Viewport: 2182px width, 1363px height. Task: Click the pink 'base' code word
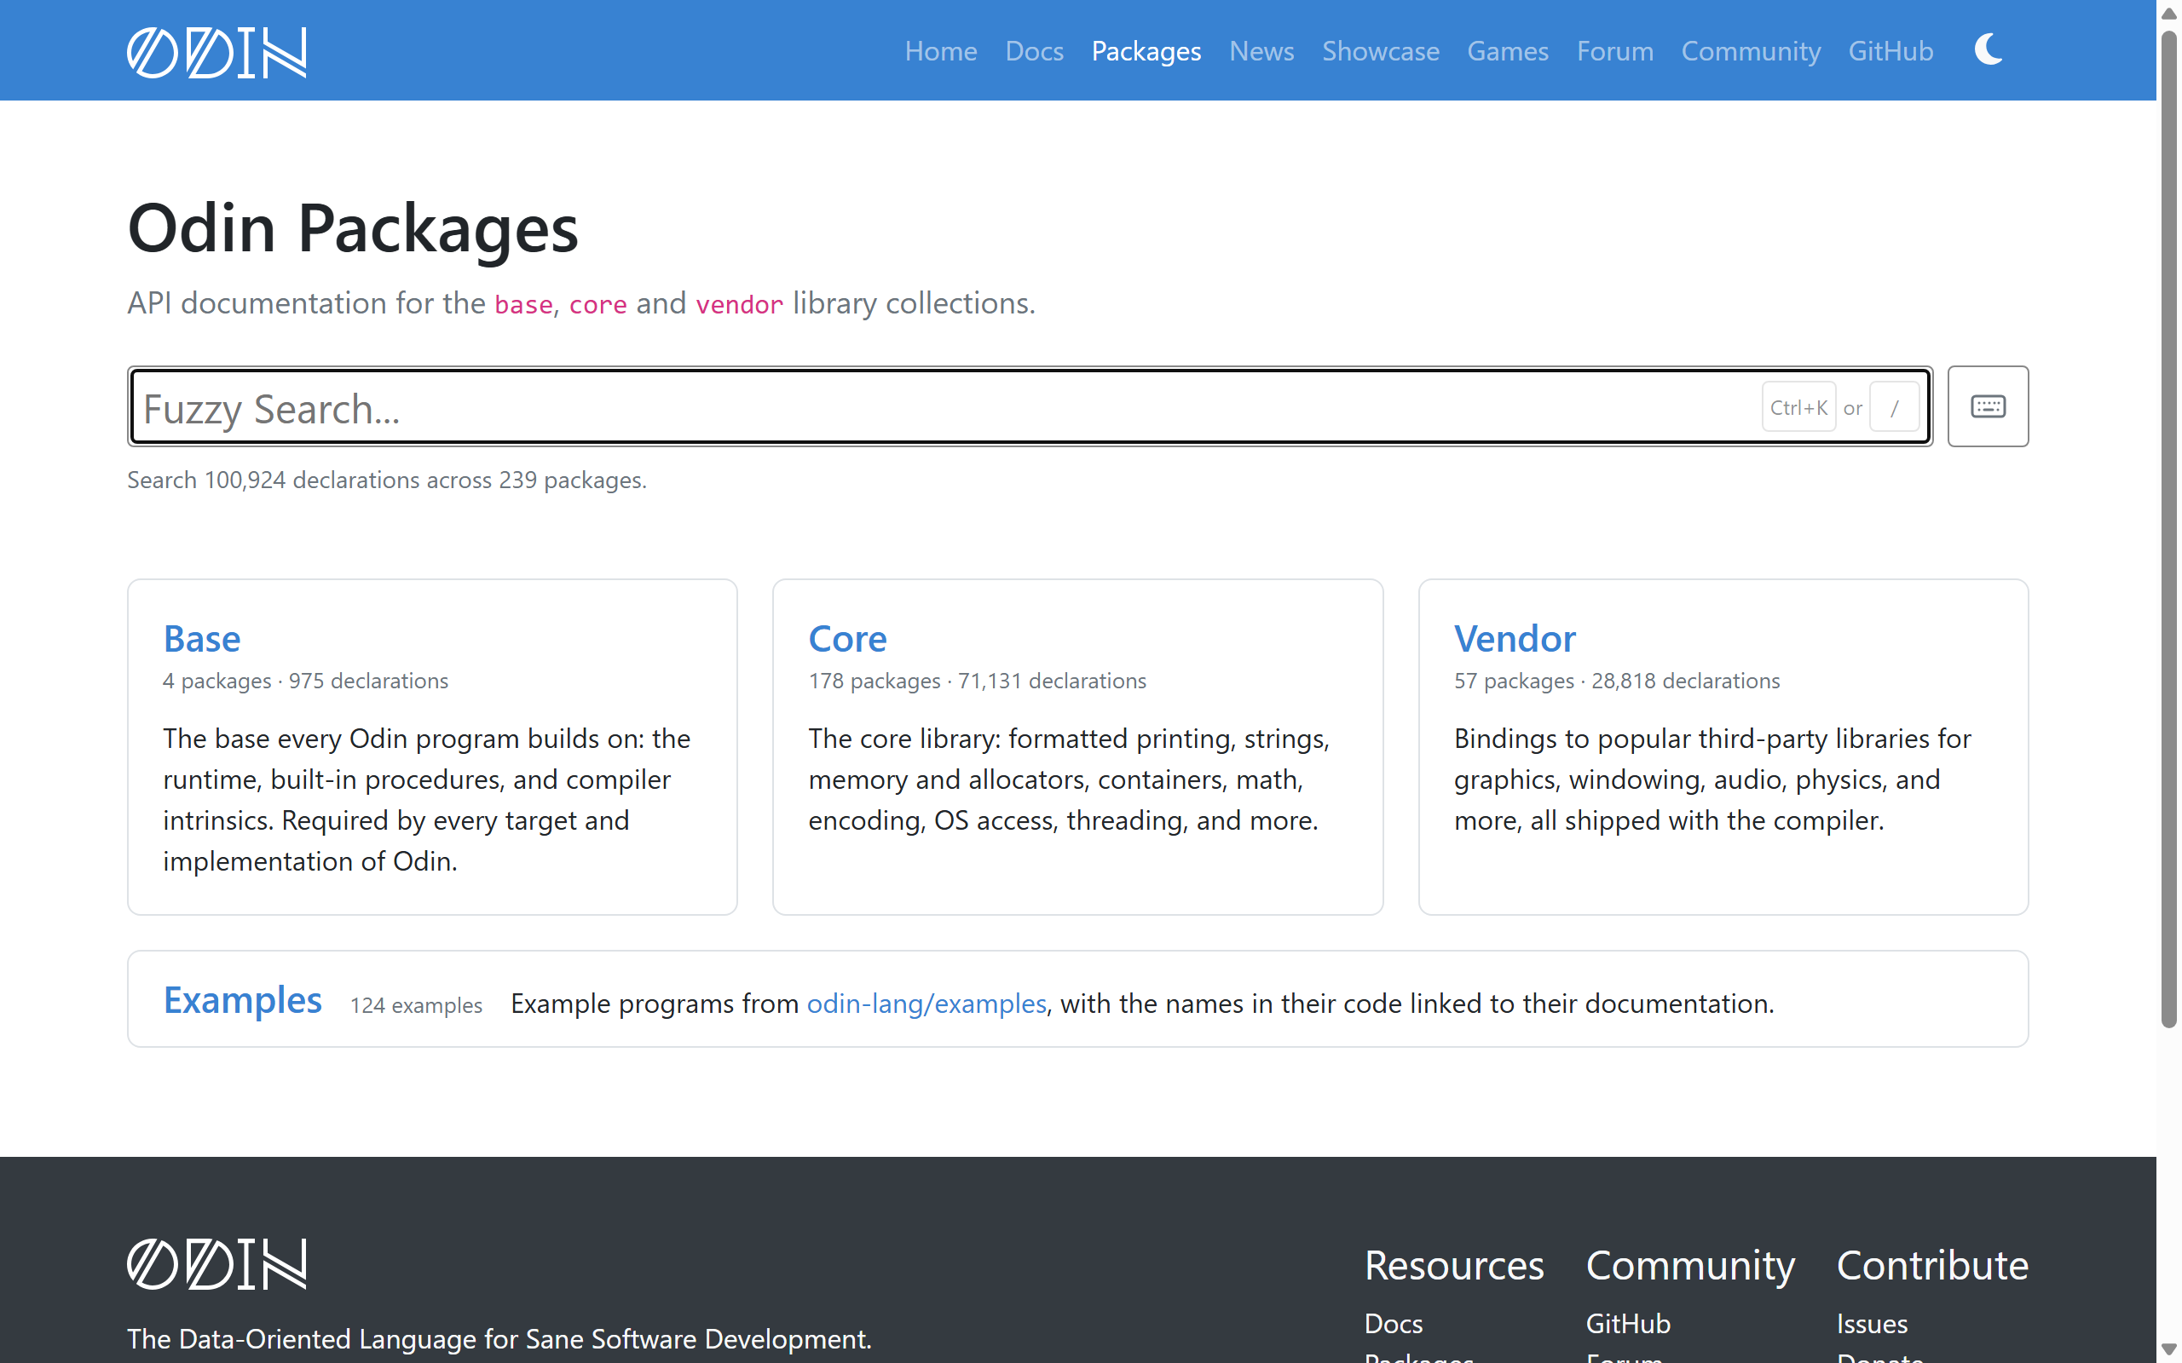coord(524,304)
